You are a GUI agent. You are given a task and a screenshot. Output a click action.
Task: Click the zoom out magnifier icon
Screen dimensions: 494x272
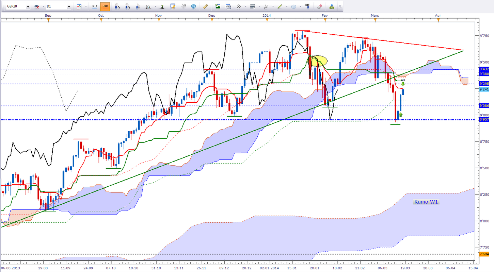[127, 6]
